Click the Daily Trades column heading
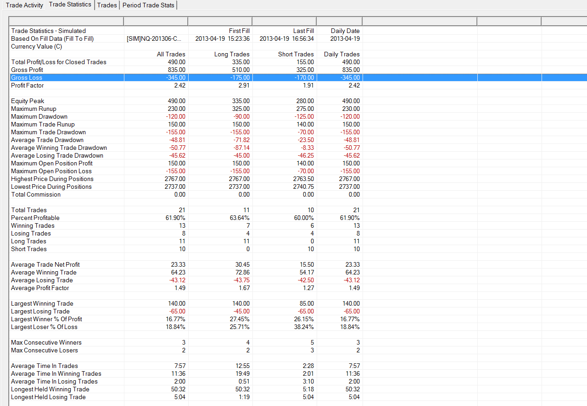 [342, 55]
